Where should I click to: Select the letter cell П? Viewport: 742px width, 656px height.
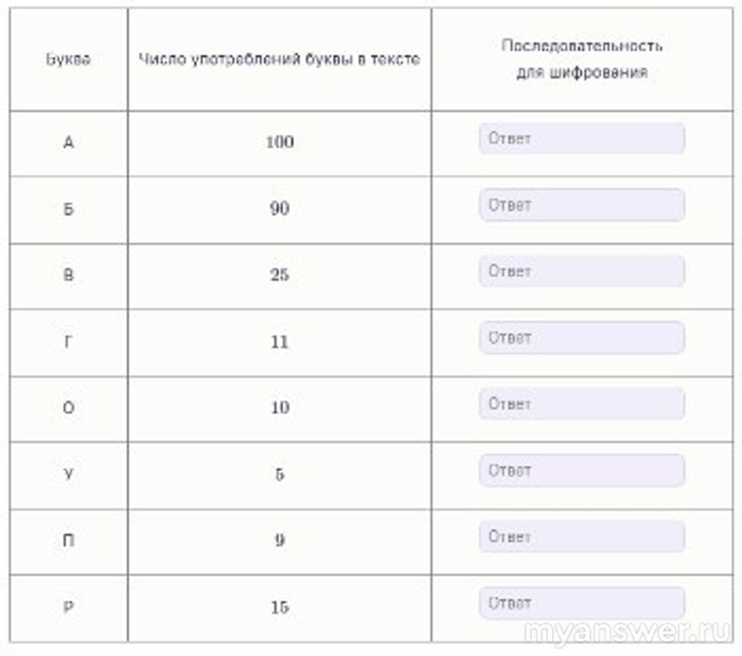click(68, 540)
